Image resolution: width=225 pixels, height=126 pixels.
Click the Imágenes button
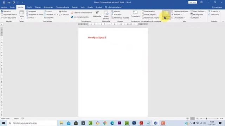[x=31, y=11]
